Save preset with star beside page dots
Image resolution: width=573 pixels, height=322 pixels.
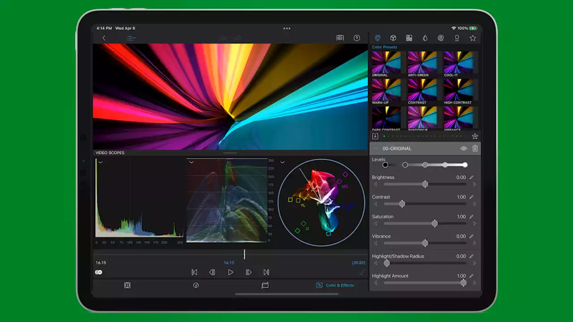475,136
